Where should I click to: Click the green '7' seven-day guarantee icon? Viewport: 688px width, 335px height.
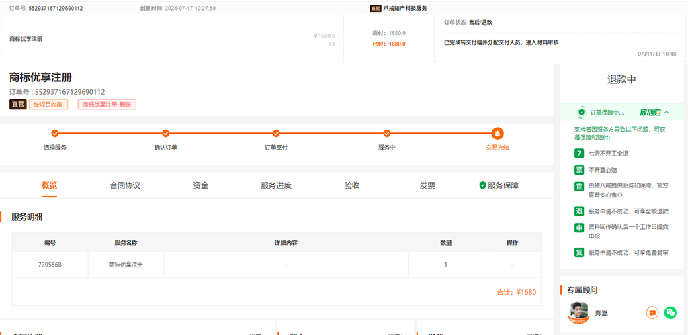[578, 154]
